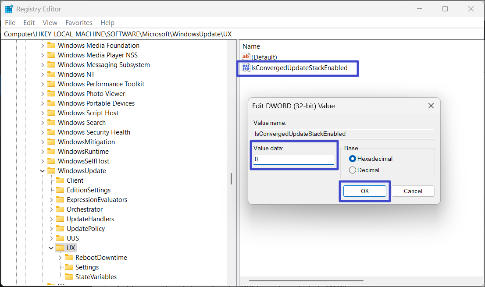Click the (Default) string value icon

(x=246, y=57)
